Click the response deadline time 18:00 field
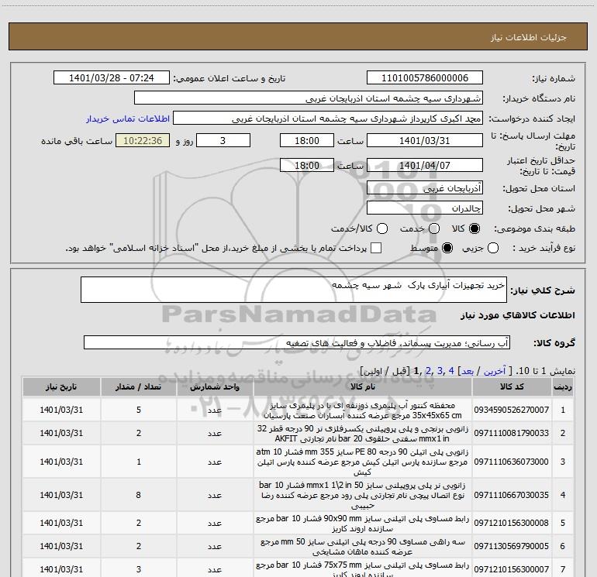 (307, 140)
